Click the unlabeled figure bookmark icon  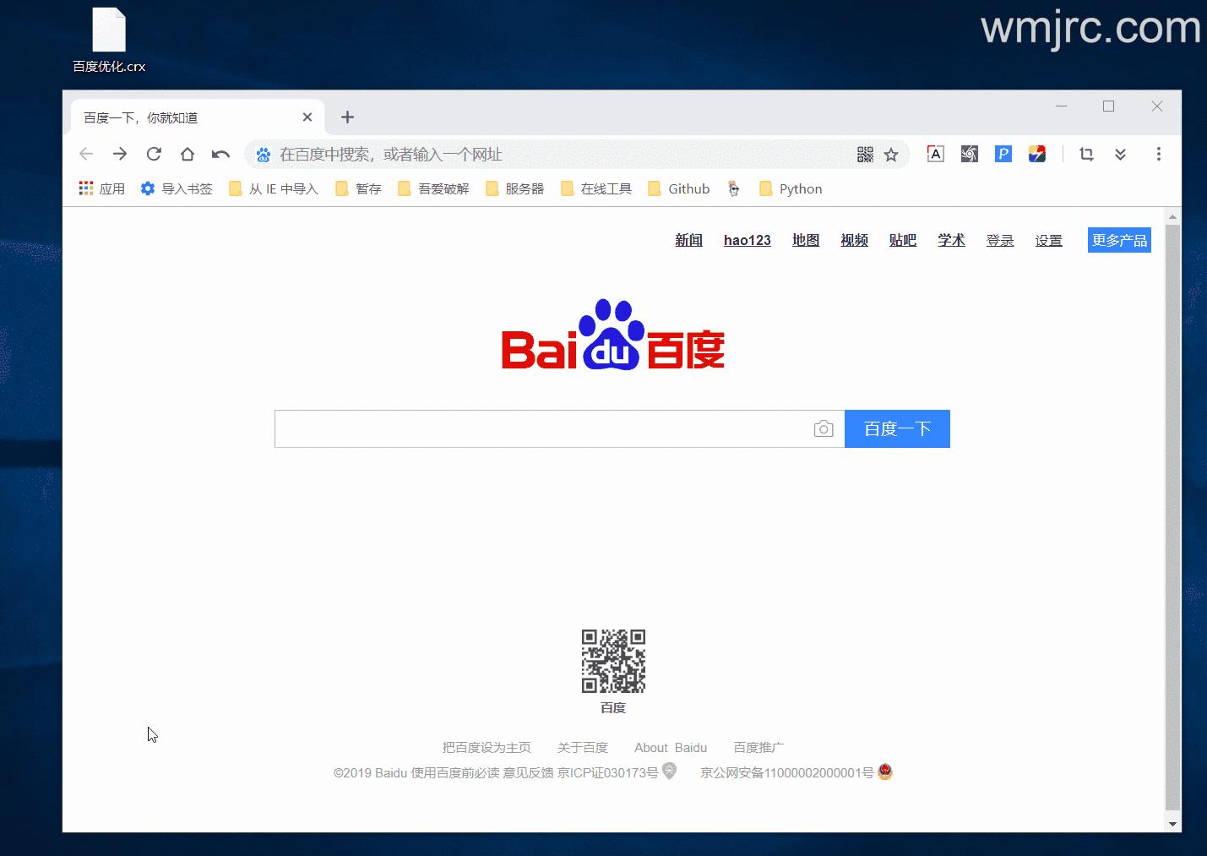[x=734, y=188]
